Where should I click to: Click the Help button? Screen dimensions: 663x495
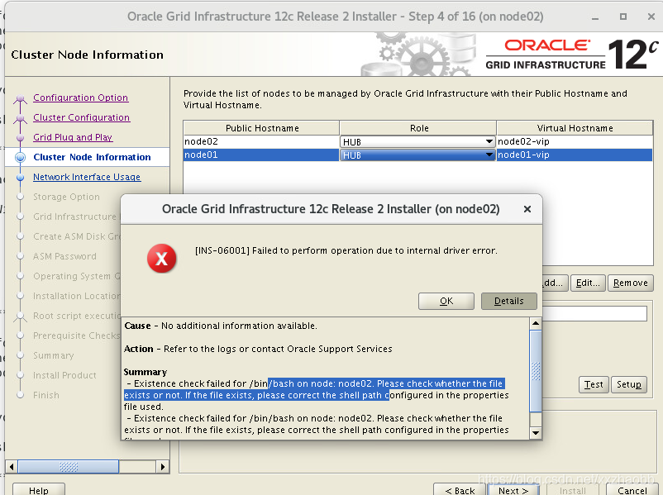39,489
